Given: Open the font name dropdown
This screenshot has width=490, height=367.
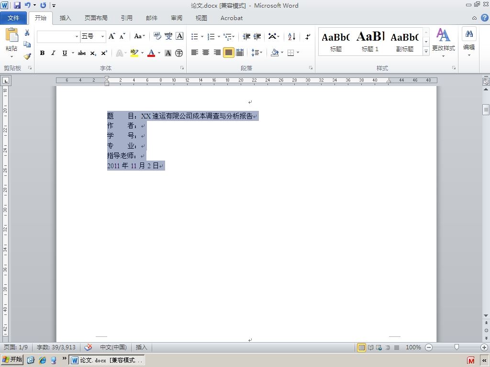Looking at the screenshot, I should [x=77, y=37].
